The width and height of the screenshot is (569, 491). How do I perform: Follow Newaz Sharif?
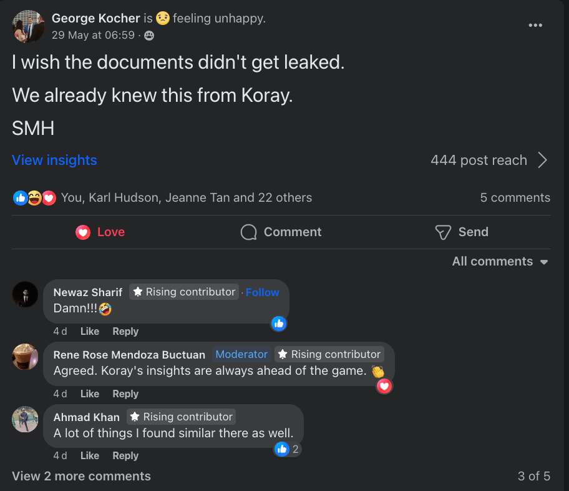(262, 292)
